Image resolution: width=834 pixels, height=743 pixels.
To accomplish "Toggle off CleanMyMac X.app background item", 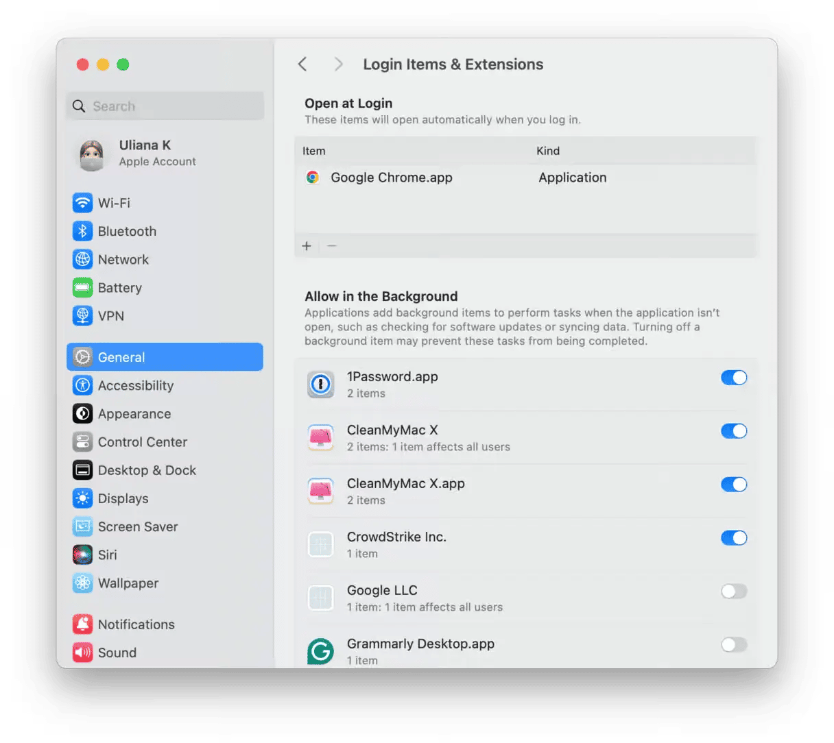I will (x=733, y=485).
